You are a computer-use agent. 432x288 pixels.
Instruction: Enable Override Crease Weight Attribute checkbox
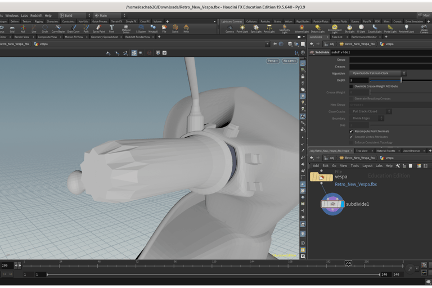[x=352, y=87]
